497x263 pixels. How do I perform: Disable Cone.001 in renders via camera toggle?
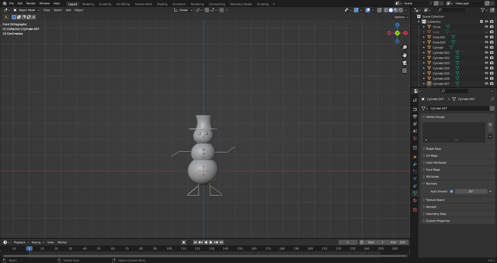[x=492, y=37]
